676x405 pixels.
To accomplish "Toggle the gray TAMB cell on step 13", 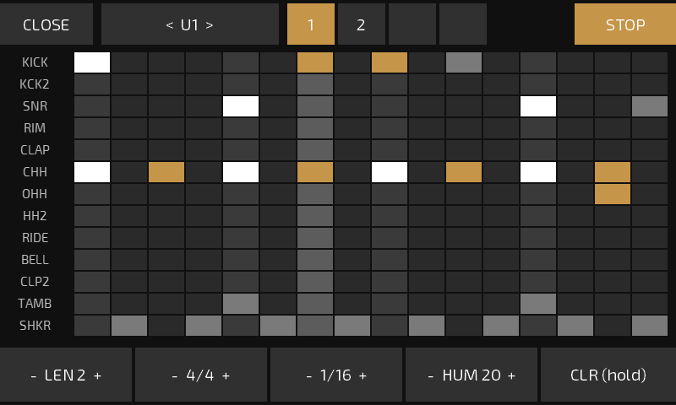I will (x=538, y=304).
